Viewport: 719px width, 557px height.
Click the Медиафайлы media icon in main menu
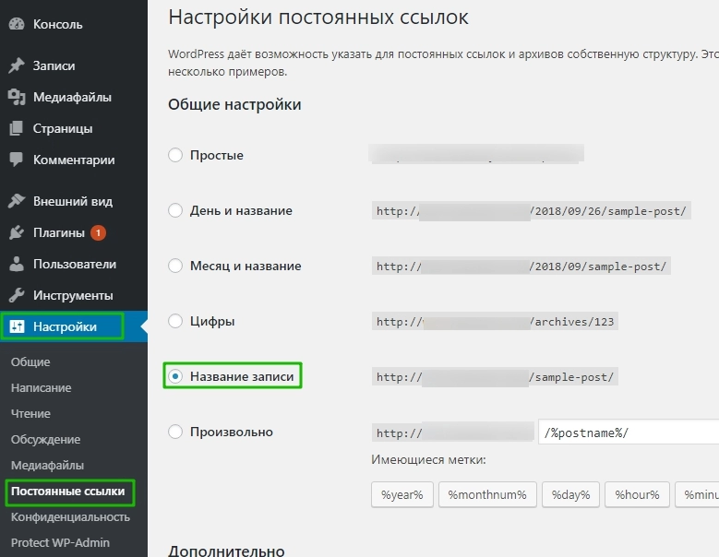(x=17, y=97)
